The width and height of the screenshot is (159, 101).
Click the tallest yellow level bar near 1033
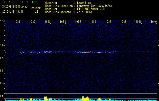pos(46,98)
